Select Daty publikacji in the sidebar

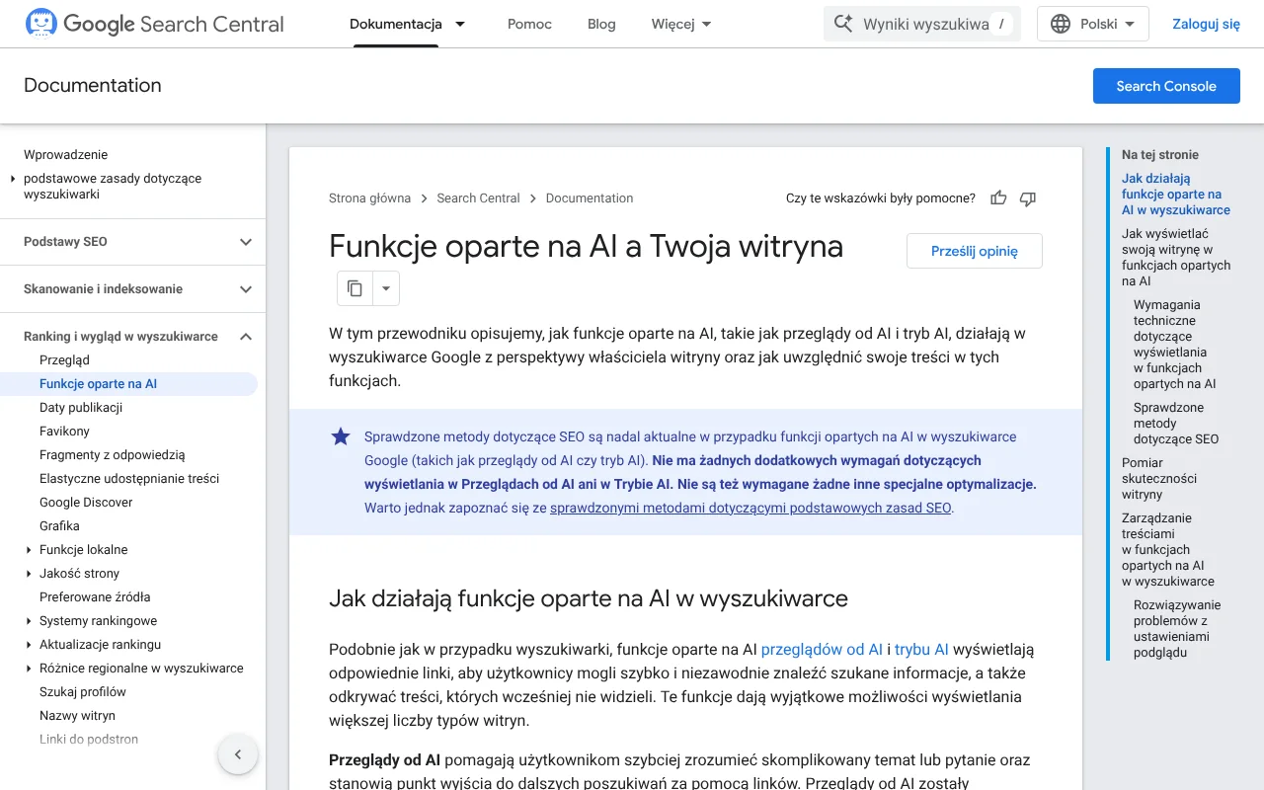coord(81,408)
